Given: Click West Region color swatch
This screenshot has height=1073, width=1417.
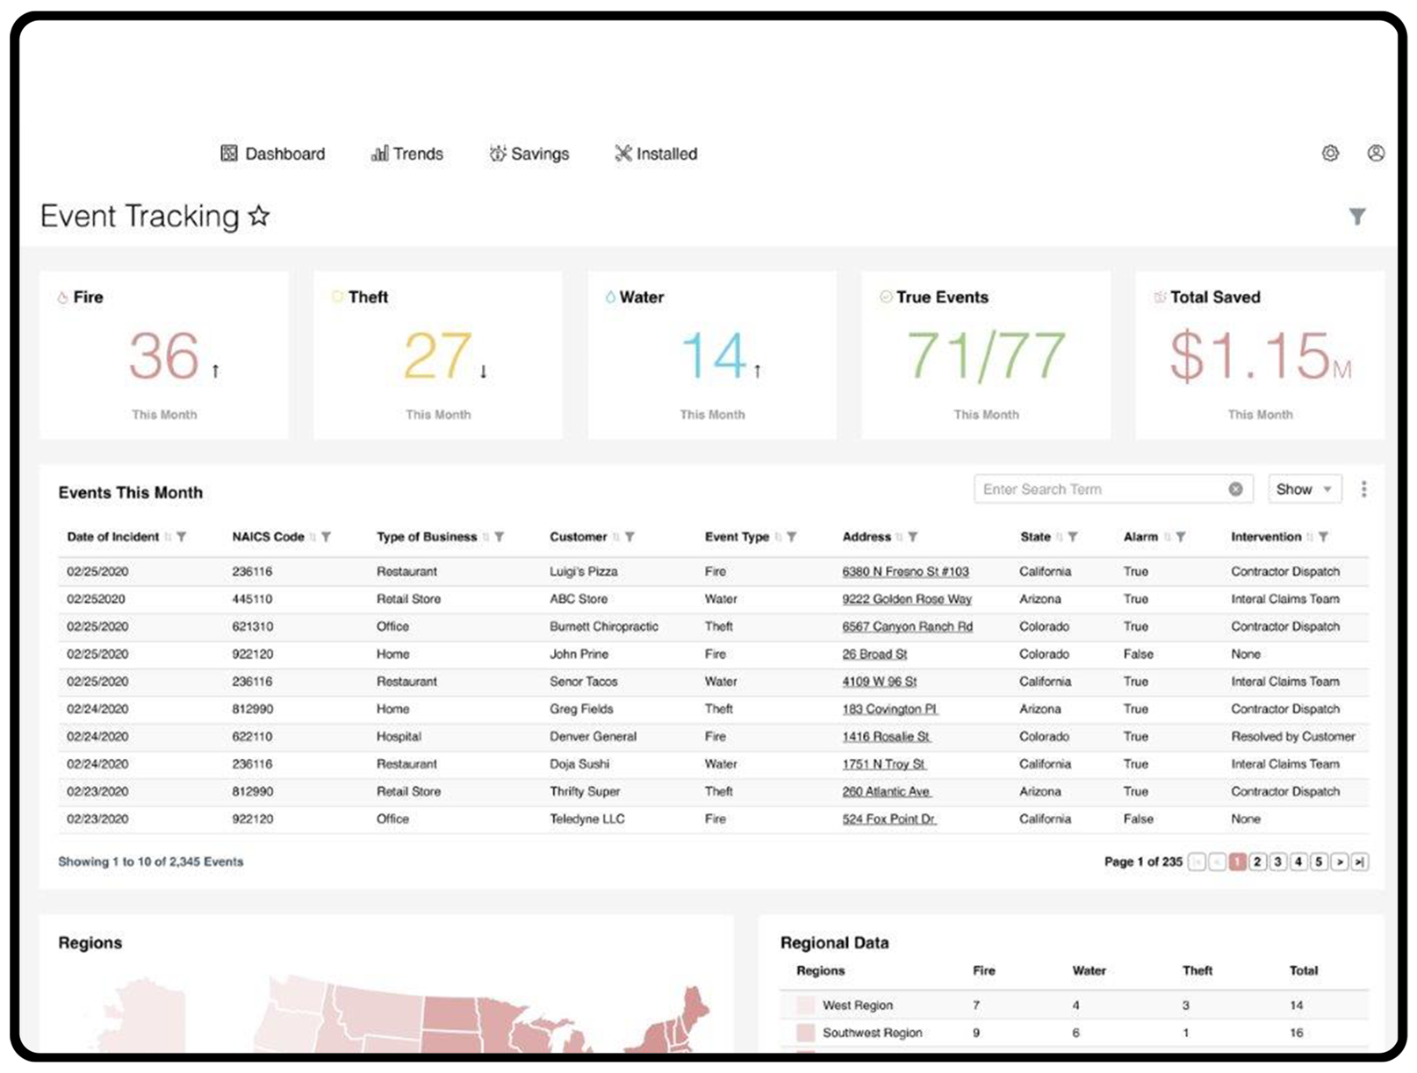Looking at the screenshot, I should tap(805, 1005).
